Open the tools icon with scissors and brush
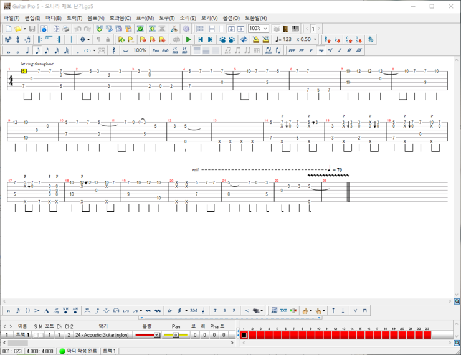Viewport: 461px width, 355px height. tap(174, 29)
